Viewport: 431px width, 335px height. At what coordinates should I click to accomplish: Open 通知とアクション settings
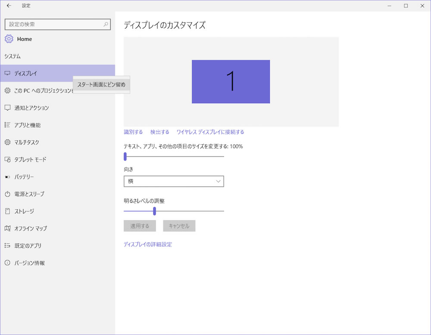[57, 107]
